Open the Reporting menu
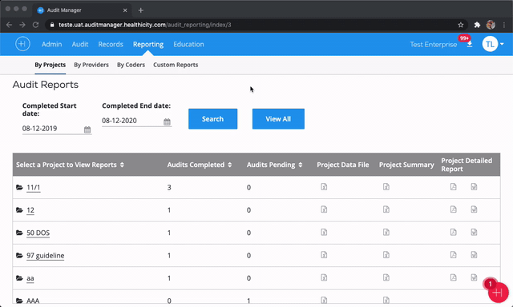Viewport: 513px width, 307px height. tap(148, 44)
